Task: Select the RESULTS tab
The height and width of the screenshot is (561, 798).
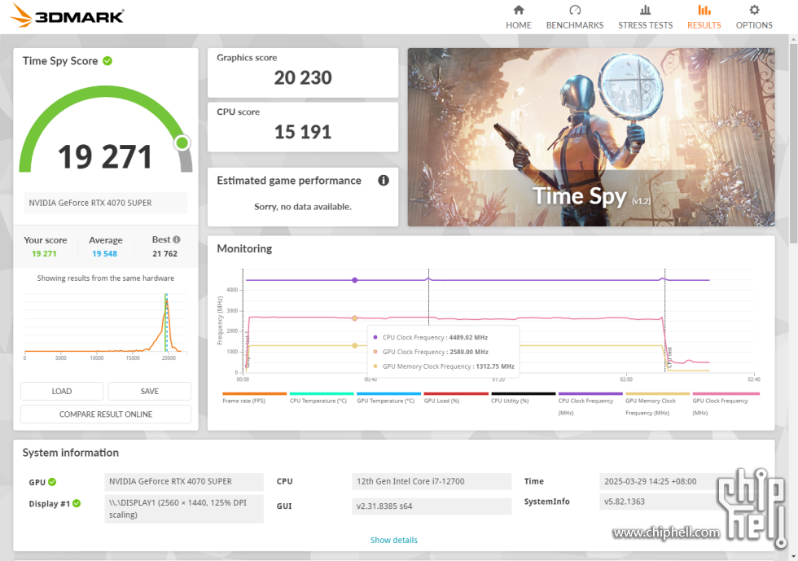Action: (704, 17)
